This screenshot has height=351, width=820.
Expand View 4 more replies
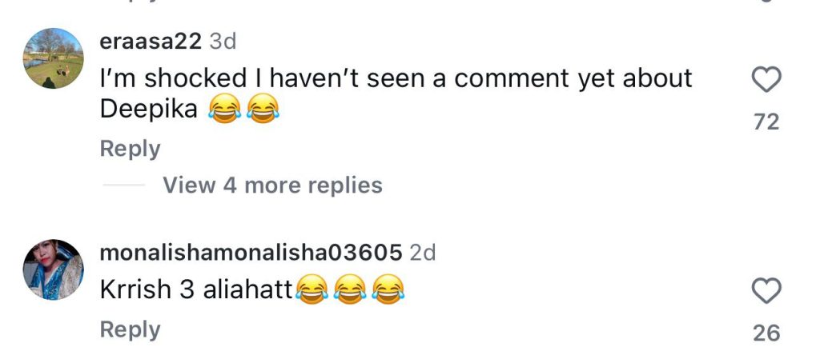pyautogui.click(x=272, y=185)
